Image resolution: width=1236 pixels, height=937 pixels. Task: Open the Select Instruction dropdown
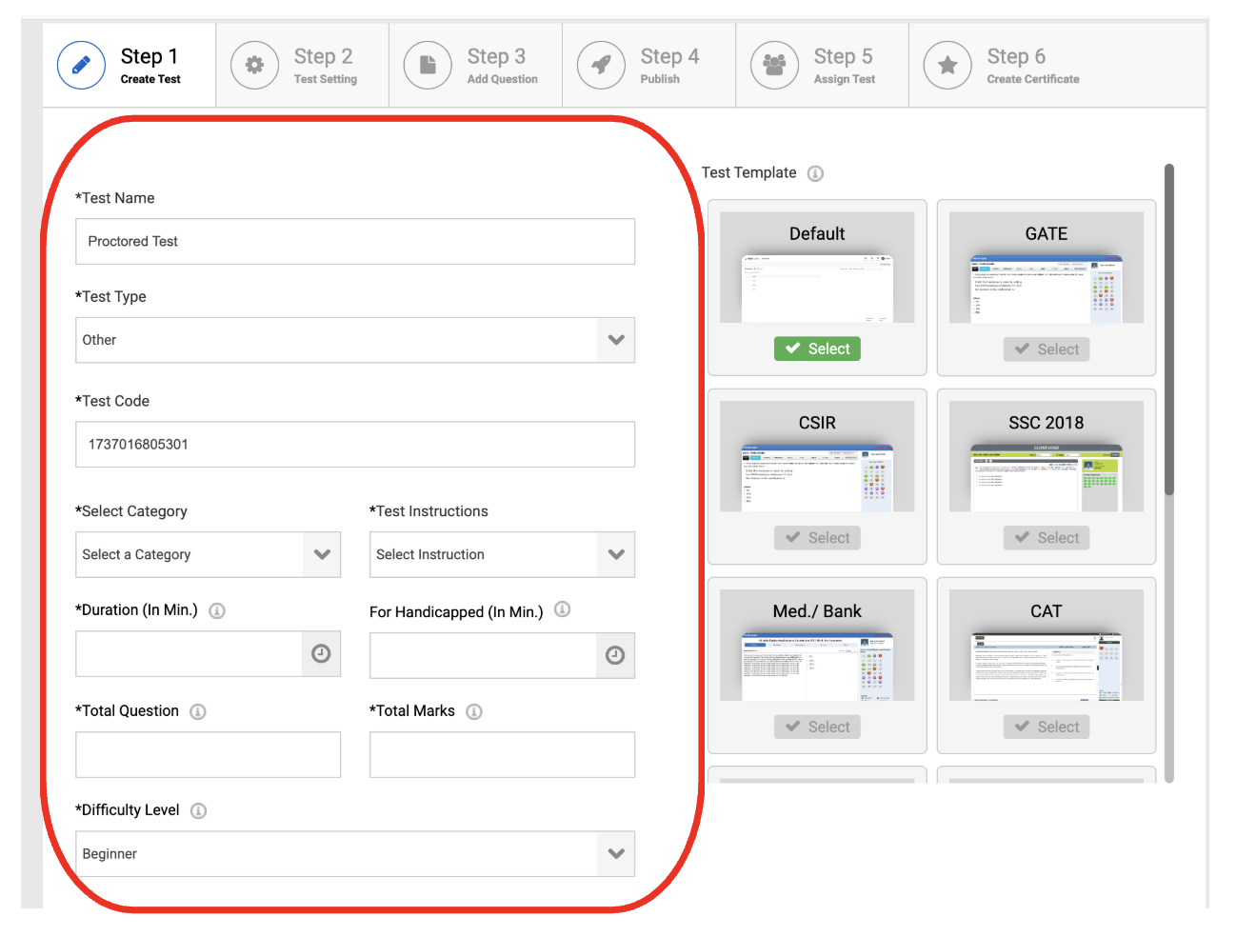click(502, 555)
